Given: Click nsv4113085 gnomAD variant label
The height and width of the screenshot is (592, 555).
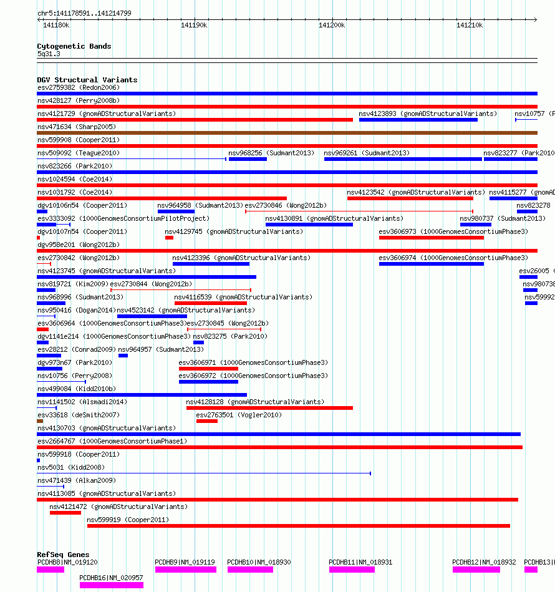Looking at the screenshot, I should tap(107, 494).
